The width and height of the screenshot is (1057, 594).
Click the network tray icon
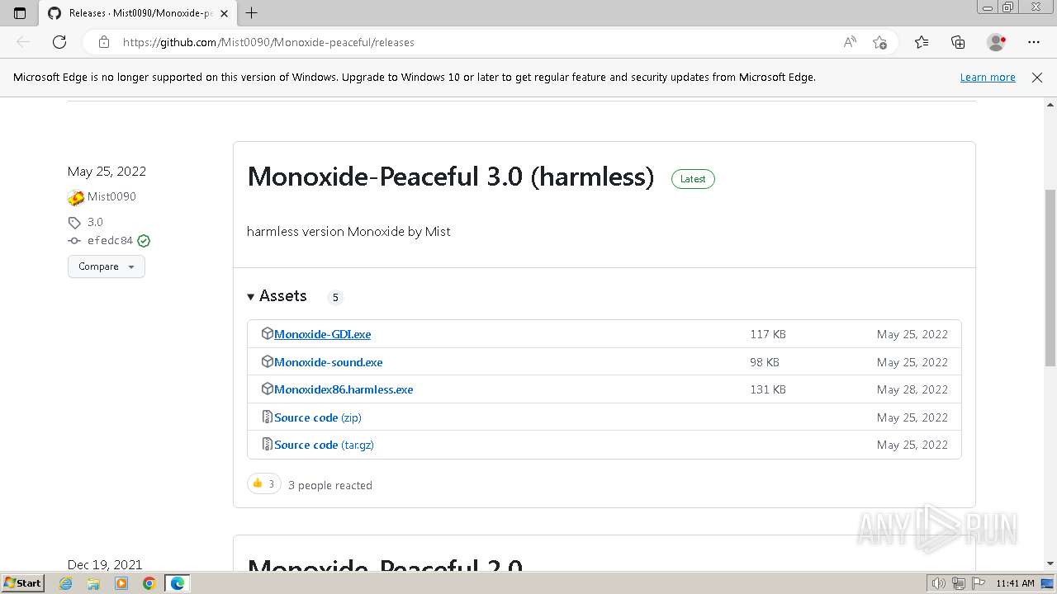(959, 583)
